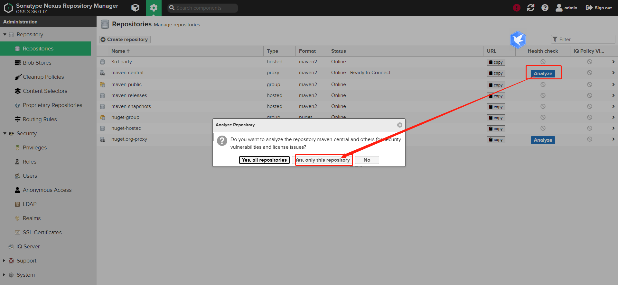Focus the Search components field
The image size is (618, 285).
(x=203, y=8)
